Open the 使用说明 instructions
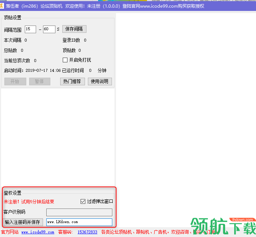 tap(100, 81)
